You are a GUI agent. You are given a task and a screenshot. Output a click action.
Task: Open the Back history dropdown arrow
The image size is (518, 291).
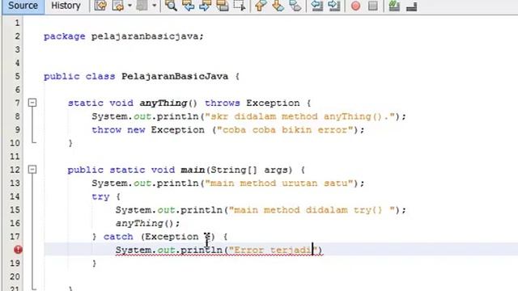pyautogui.click(x=129, y=6)
